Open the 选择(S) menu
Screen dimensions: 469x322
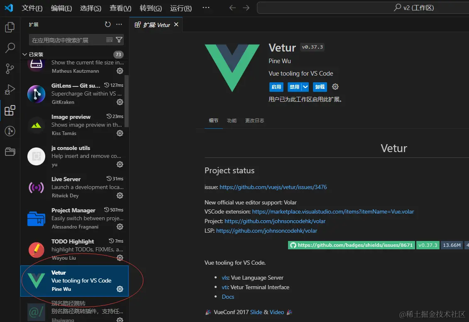click(x=90, y=8)
